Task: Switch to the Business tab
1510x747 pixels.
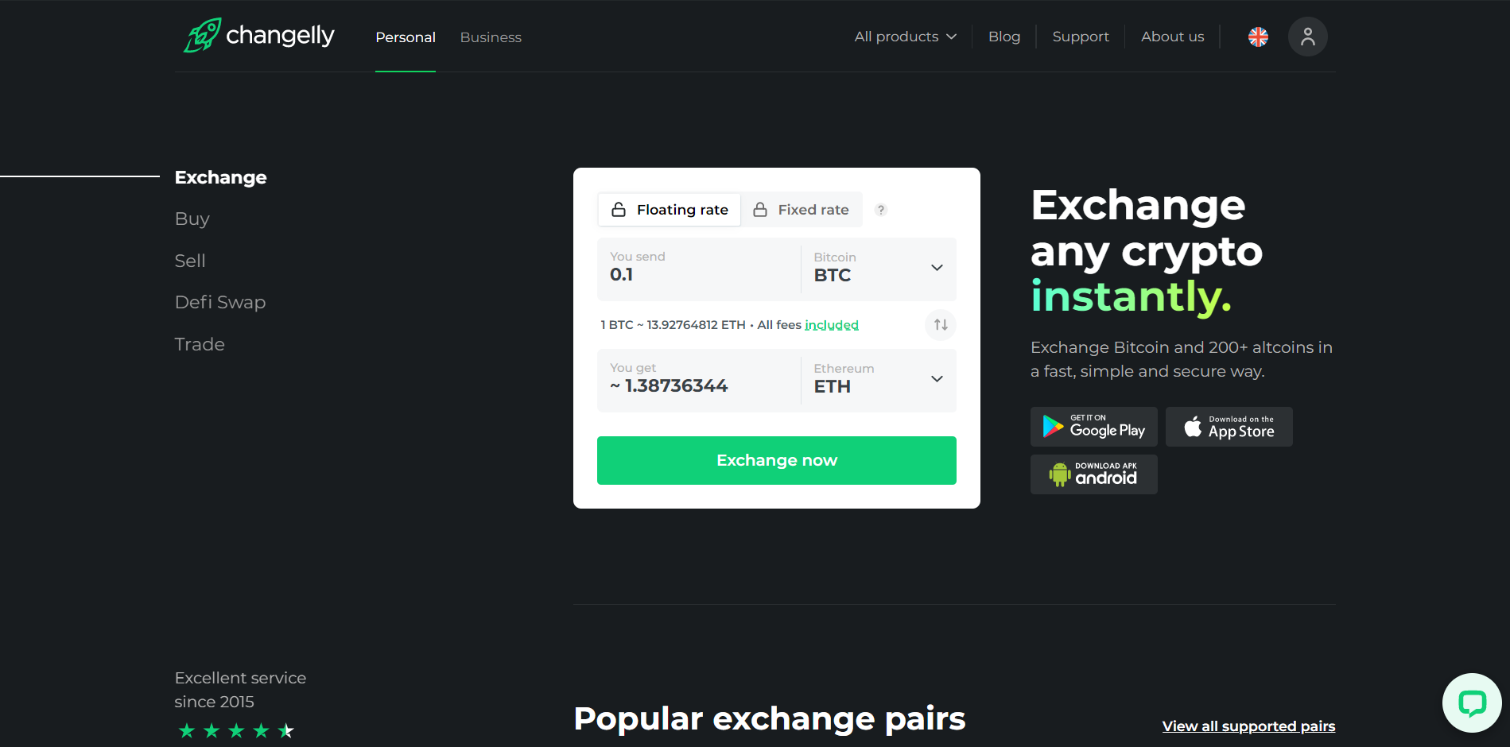Action: pos(491,37)
